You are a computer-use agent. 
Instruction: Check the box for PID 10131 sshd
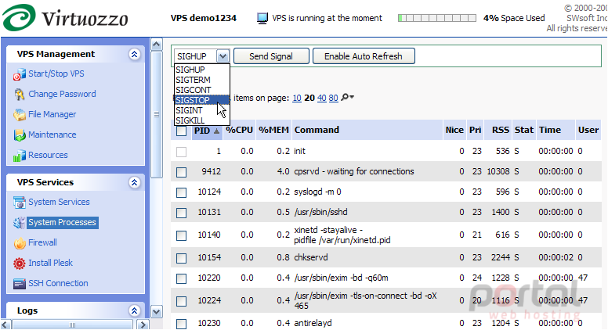click(181, 213)
